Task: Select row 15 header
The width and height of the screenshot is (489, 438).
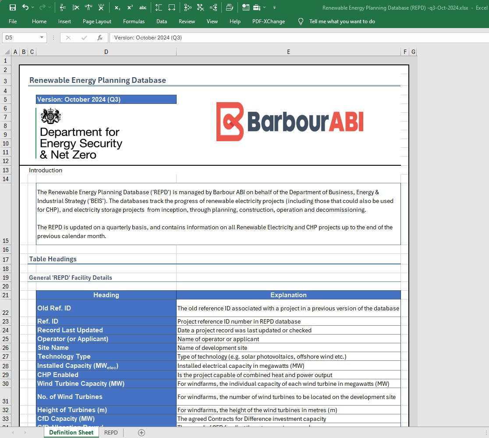Action: pyautogui.click(x=6, y=214)
